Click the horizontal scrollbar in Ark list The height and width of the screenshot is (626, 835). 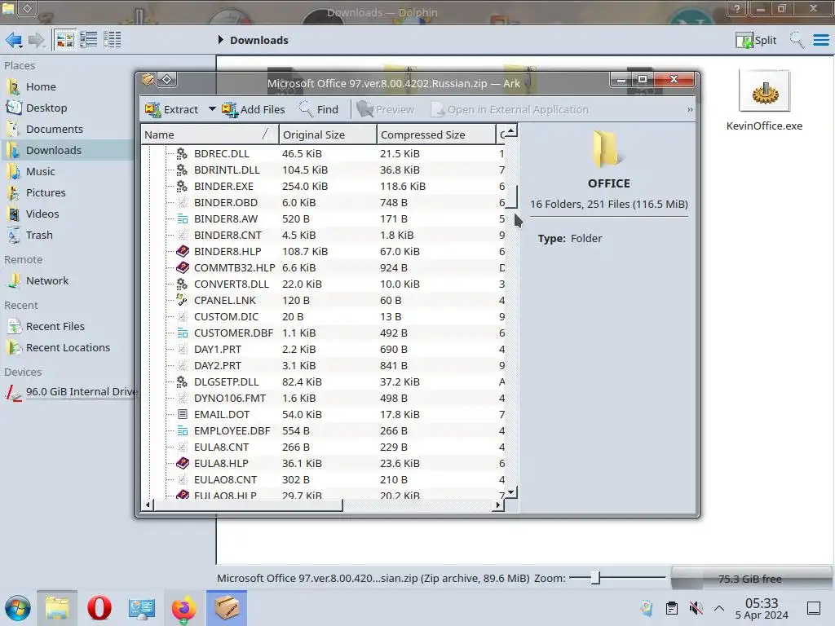(248, 505)
